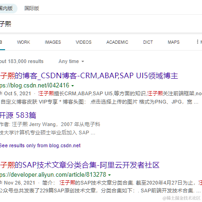Expand dropdown arrow next to developer.aliyun.com URL
This screenshot has width=202, height=202.
point(110,175)
